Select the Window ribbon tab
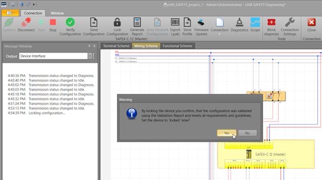The height and width of the screenshot is (180, 322). point(57,13)
